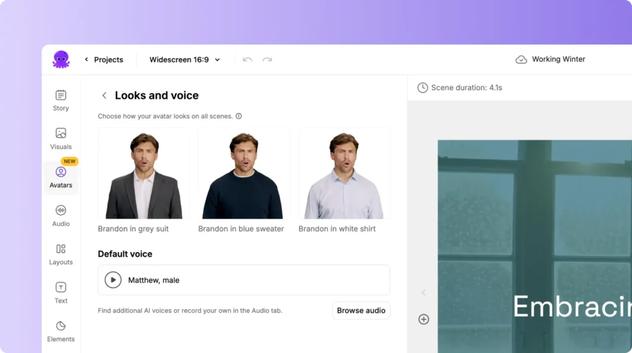632x353 pixels.
Task: Click the plus icon to add scene
Action: tap(423, 319)
